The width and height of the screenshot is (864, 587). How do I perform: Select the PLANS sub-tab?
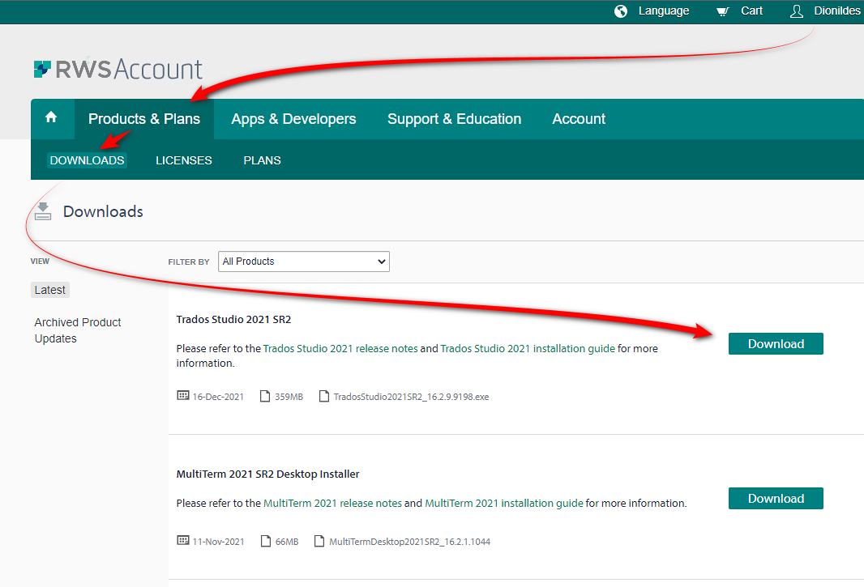click(x=263, y=160)
